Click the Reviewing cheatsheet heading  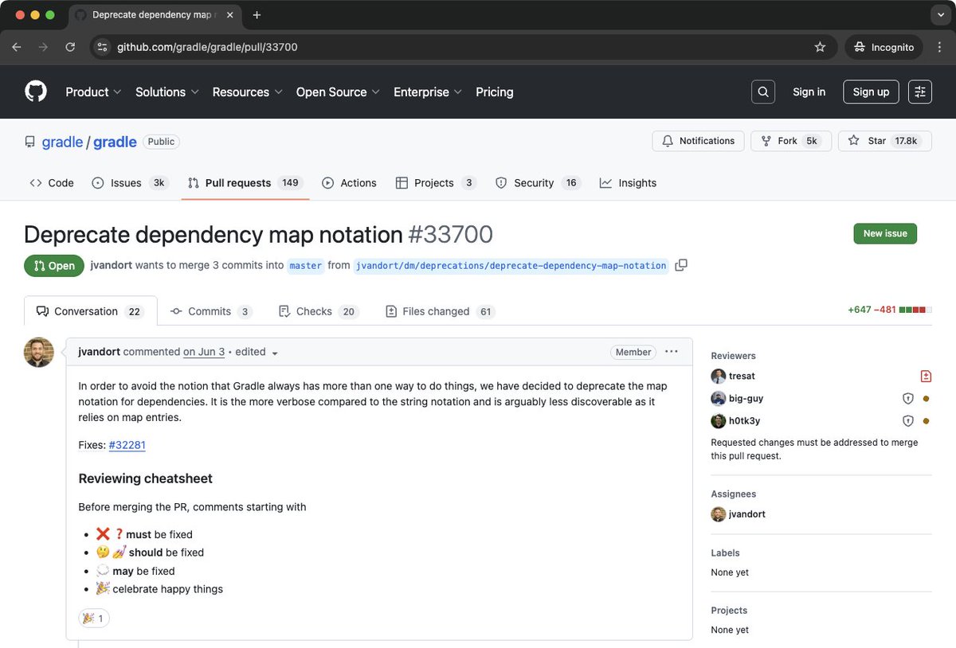point(145,478)
